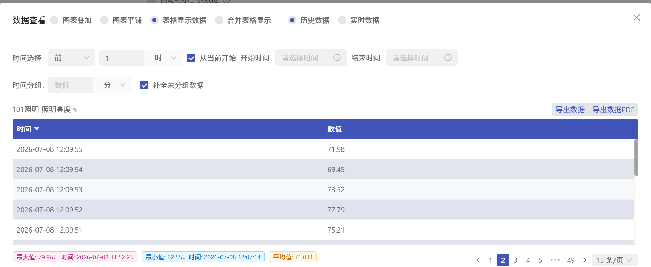Go to page 3

[x=515, y=260]
